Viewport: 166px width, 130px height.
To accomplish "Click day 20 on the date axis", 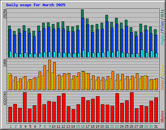I will point(102,126).
